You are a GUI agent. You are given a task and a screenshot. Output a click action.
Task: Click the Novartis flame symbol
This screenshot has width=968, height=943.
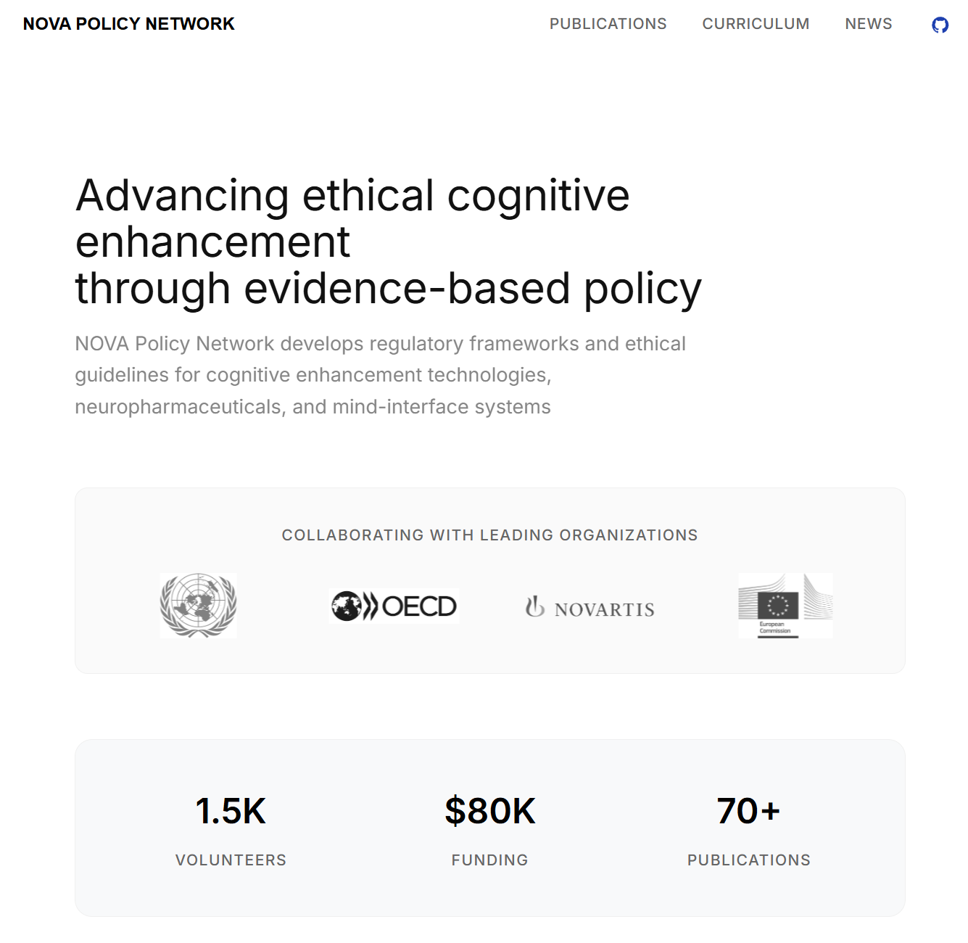[x=535, y=606]
